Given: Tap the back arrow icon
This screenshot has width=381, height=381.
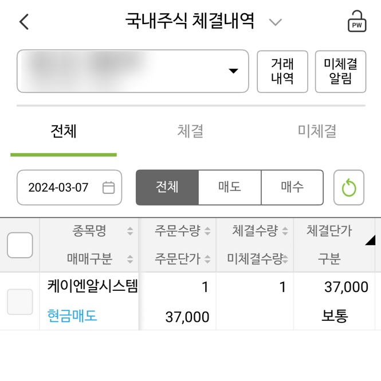Looking at the screenshot, I should click(x=23, y=22).
